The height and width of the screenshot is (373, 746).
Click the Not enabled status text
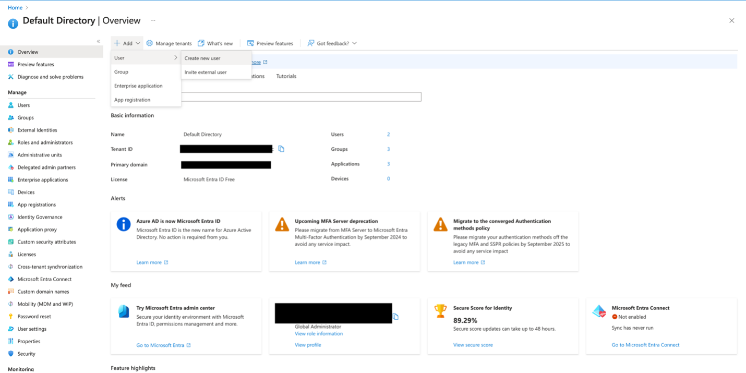pos(632,317)
